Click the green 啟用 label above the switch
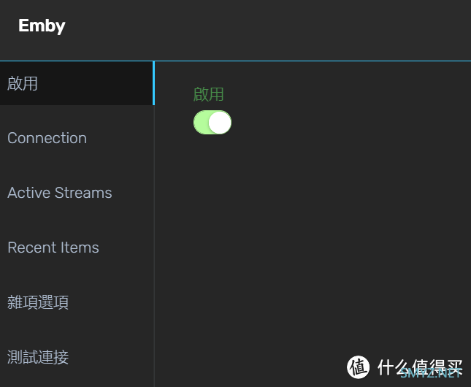This screenshot has height=387, width=471. point(208,94)
